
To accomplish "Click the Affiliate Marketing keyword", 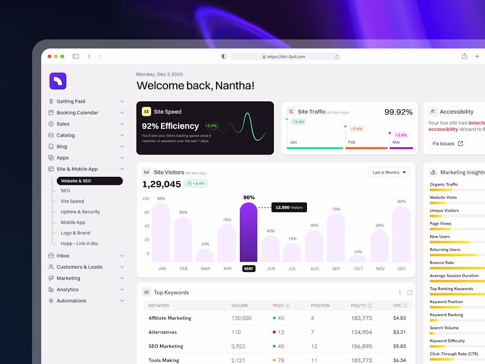I will [x=170, y=318].
